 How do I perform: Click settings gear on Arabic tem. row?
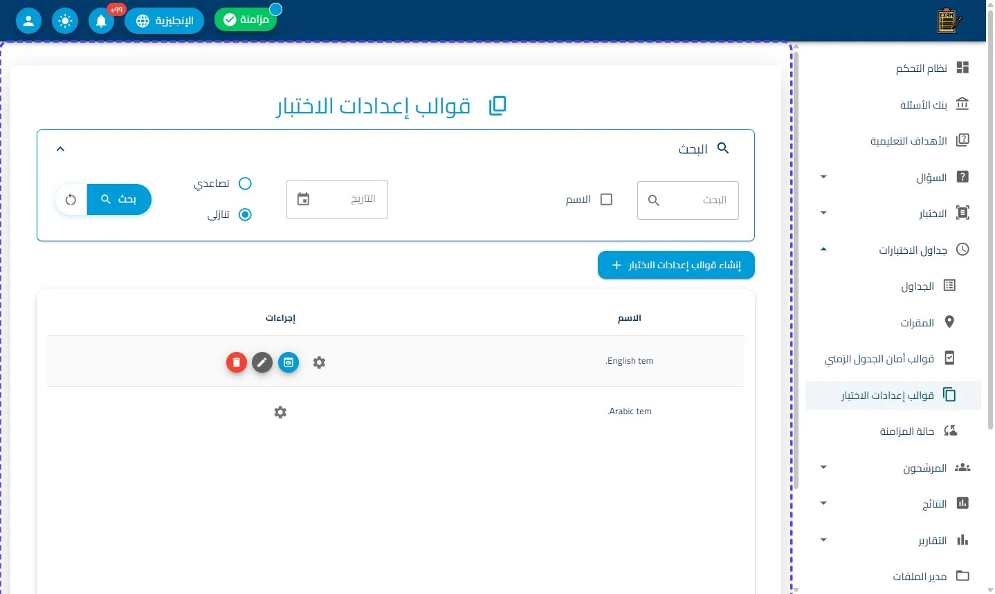(280, 412)
